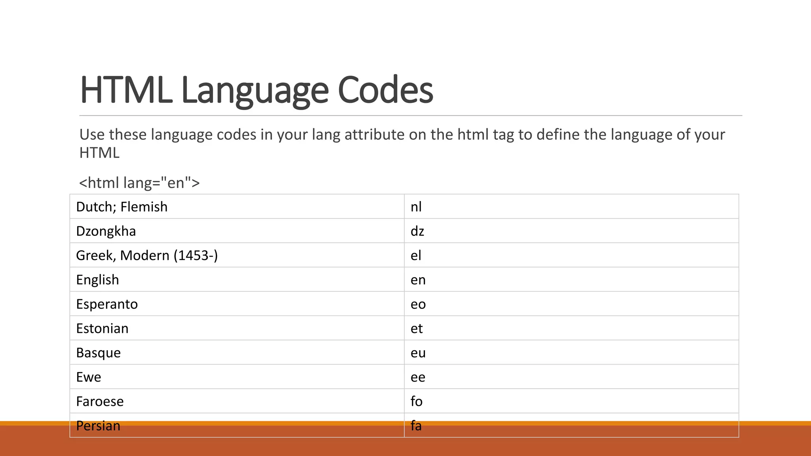Select the 'nl' code cell
Viewport: 811px width, 456px height.
571,207
